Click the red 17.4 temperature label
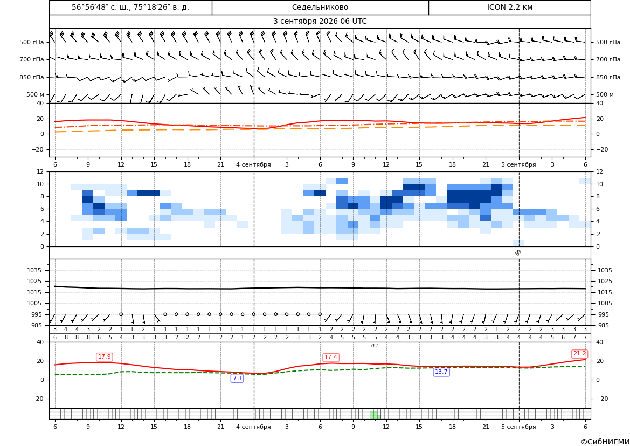630x446 pixels. click(x=331, y=357)
